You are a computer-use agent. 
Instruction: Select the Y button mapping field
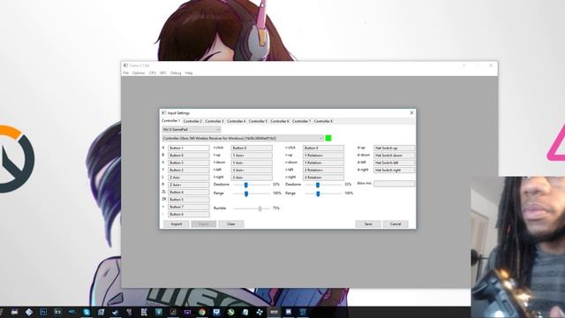click(188, 170)
